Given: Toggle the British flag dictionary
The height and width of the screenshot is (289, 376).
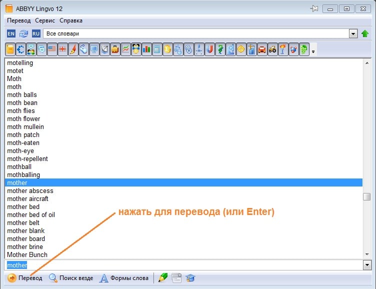Looking at the screenshot, I should click(62, 49).
